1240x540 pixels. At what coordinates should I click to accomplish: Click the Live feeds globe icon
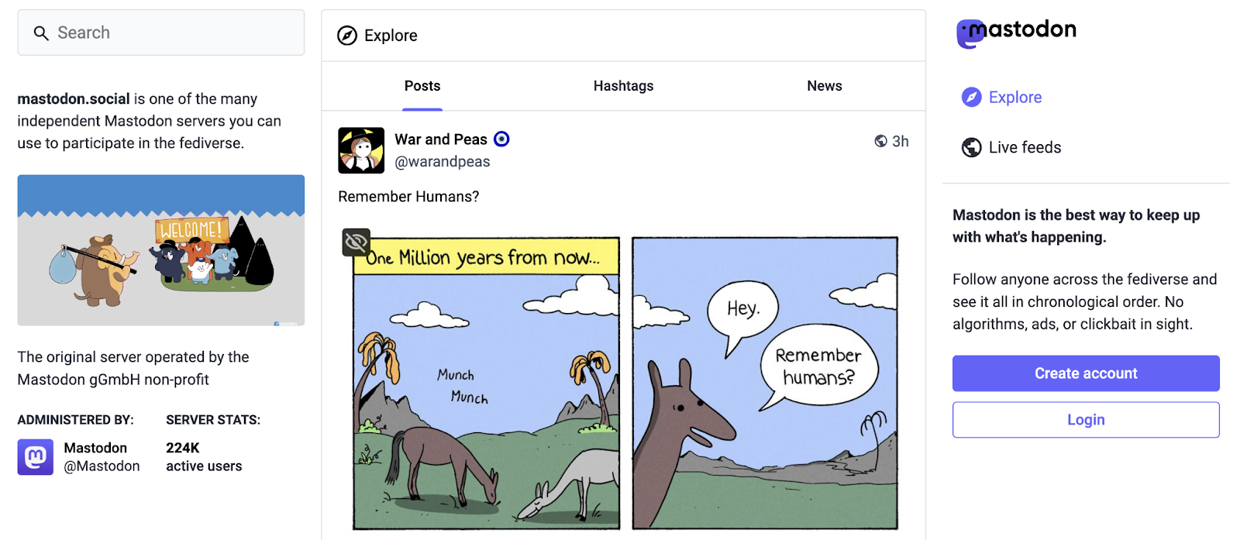pos(971,147)
